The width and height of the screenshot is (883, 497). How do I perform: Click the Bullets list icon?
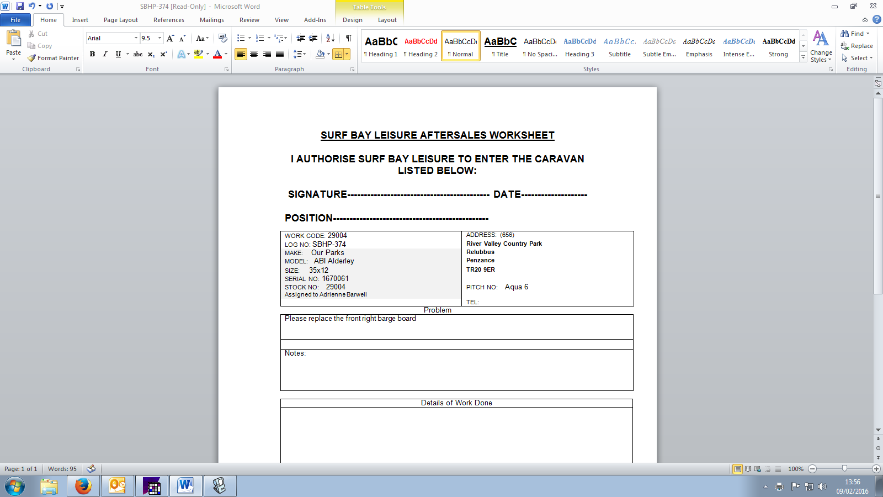coord(241,38)
